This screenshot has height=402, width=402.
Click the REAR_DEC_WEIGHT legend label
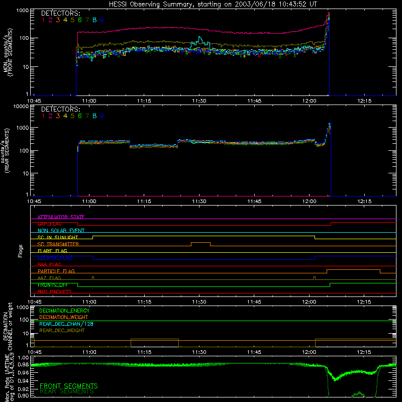pyautogui.click(x=62, y=331)
